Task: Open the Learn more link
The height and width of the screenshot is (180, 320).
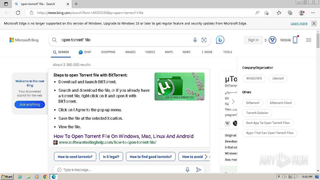Action: [299, 23]
